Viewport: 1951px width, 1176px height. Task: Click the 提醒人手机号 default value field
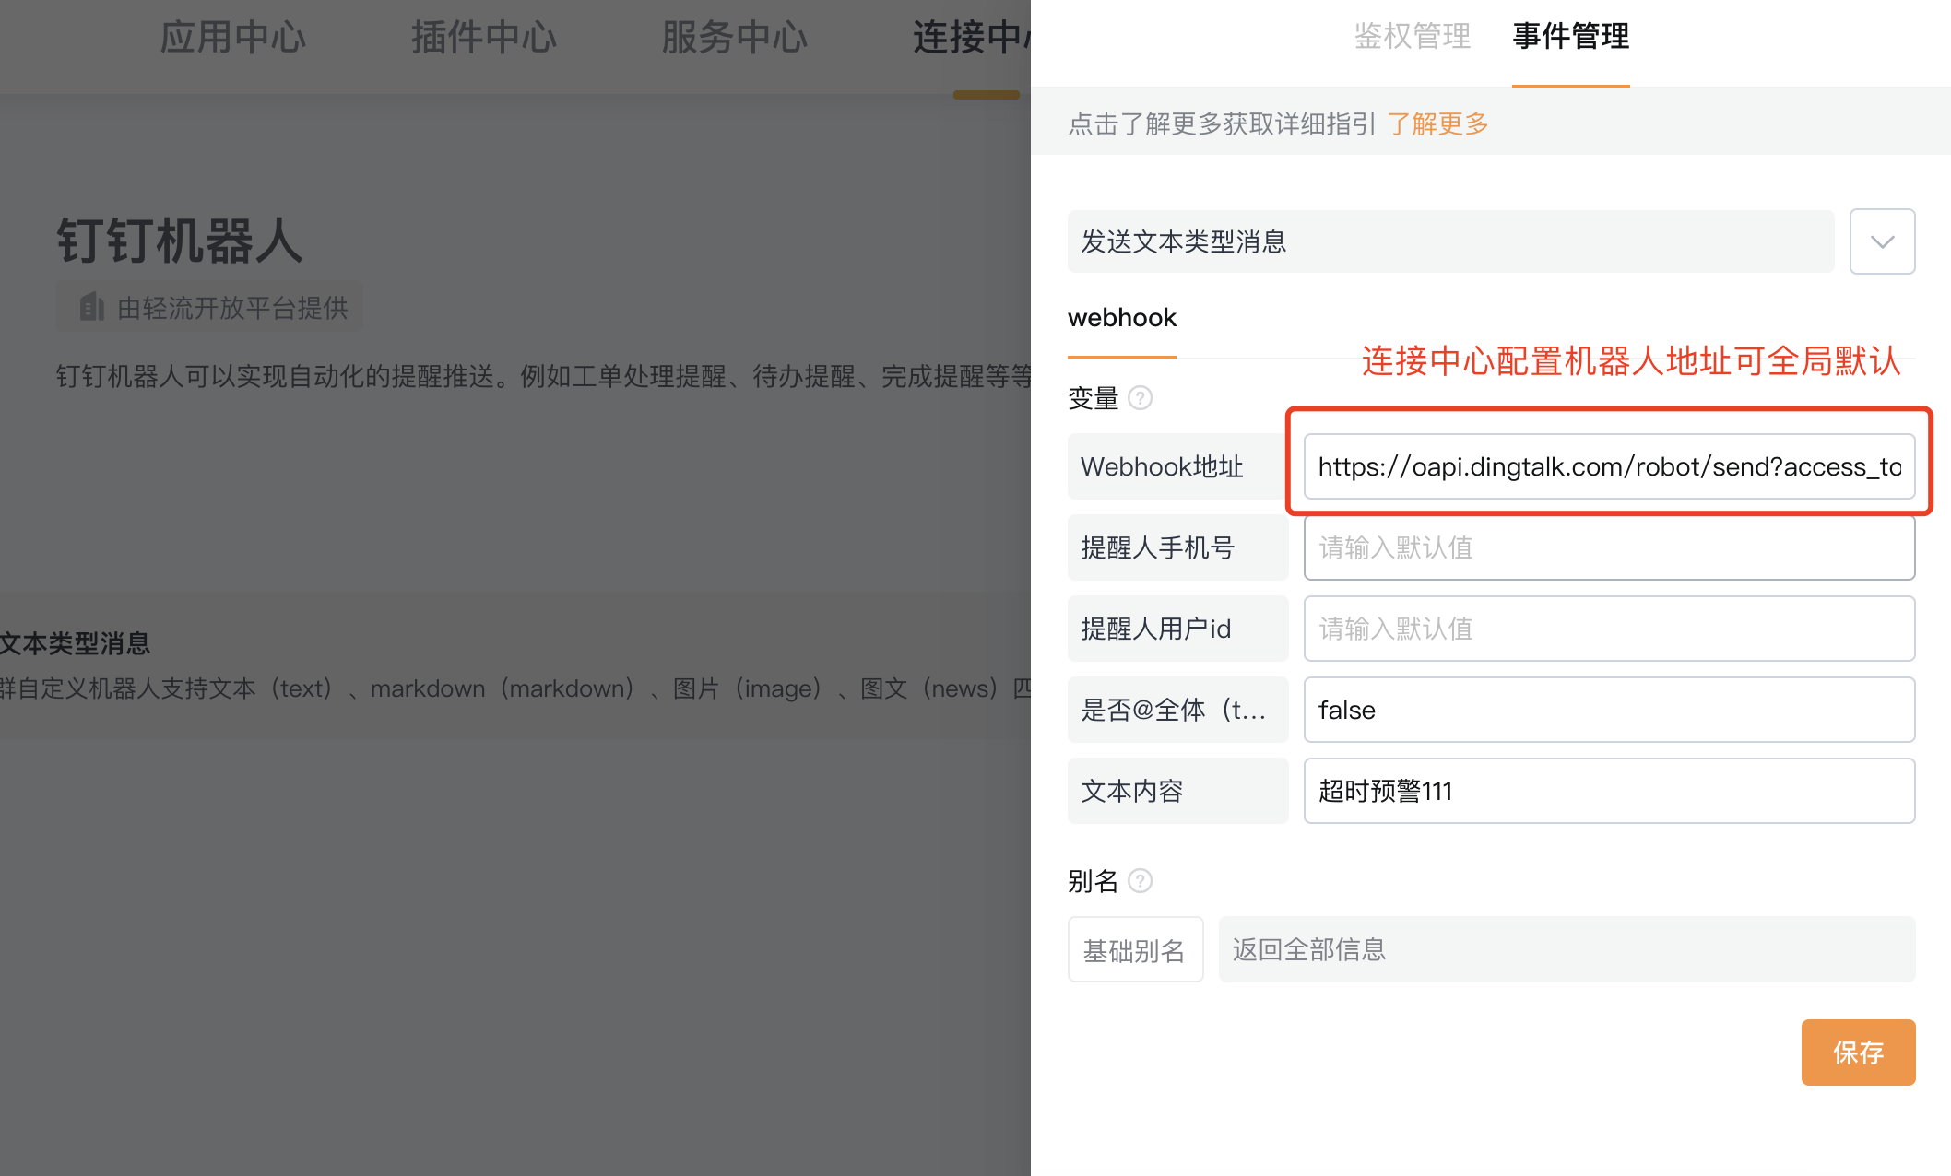1609,547
